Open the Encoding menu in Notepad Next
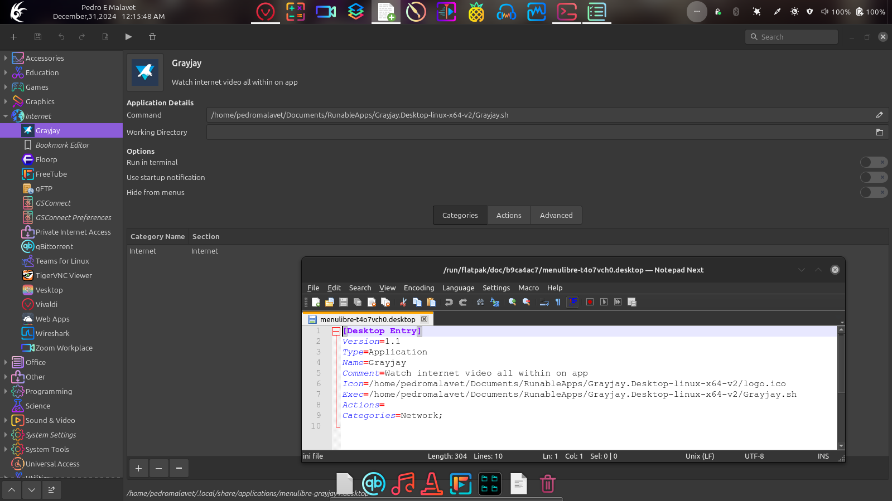Screen dimensions: 892x501 (418, 288)
